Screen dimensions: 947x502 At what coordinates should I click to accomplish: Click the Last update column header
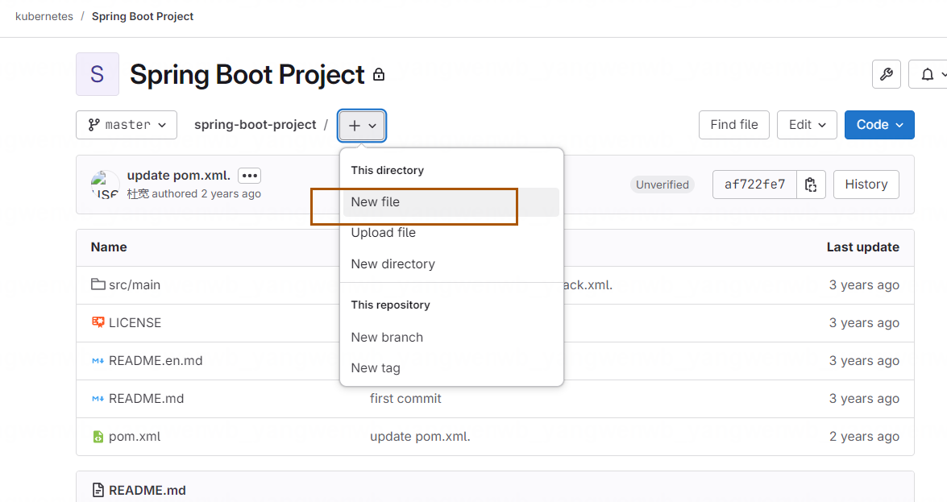(863, 247)
